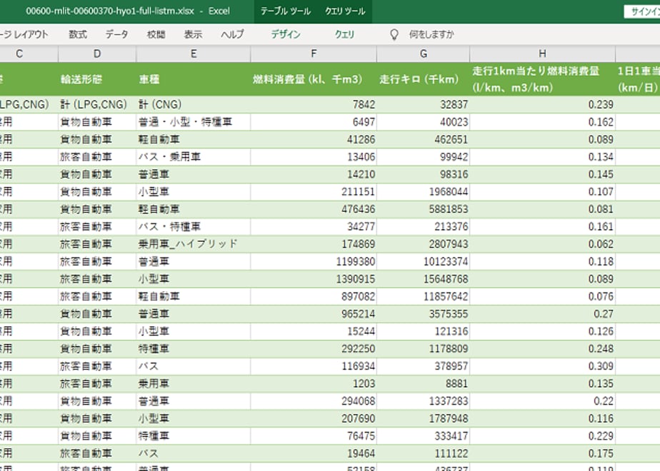Select cell containing 1199380

click(314, 262)
